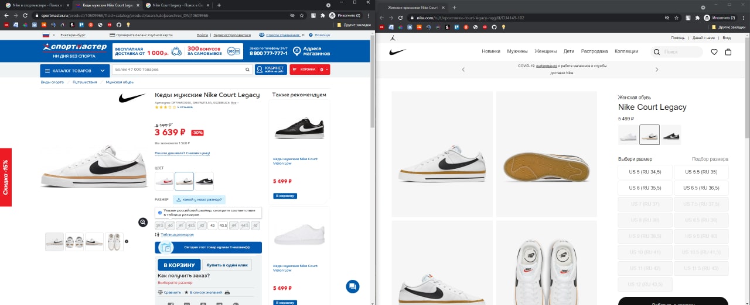Open Какой у меня размер size helper
This screenshot has height=305, width=750.
pyautogui.click(x=199, y=199)
